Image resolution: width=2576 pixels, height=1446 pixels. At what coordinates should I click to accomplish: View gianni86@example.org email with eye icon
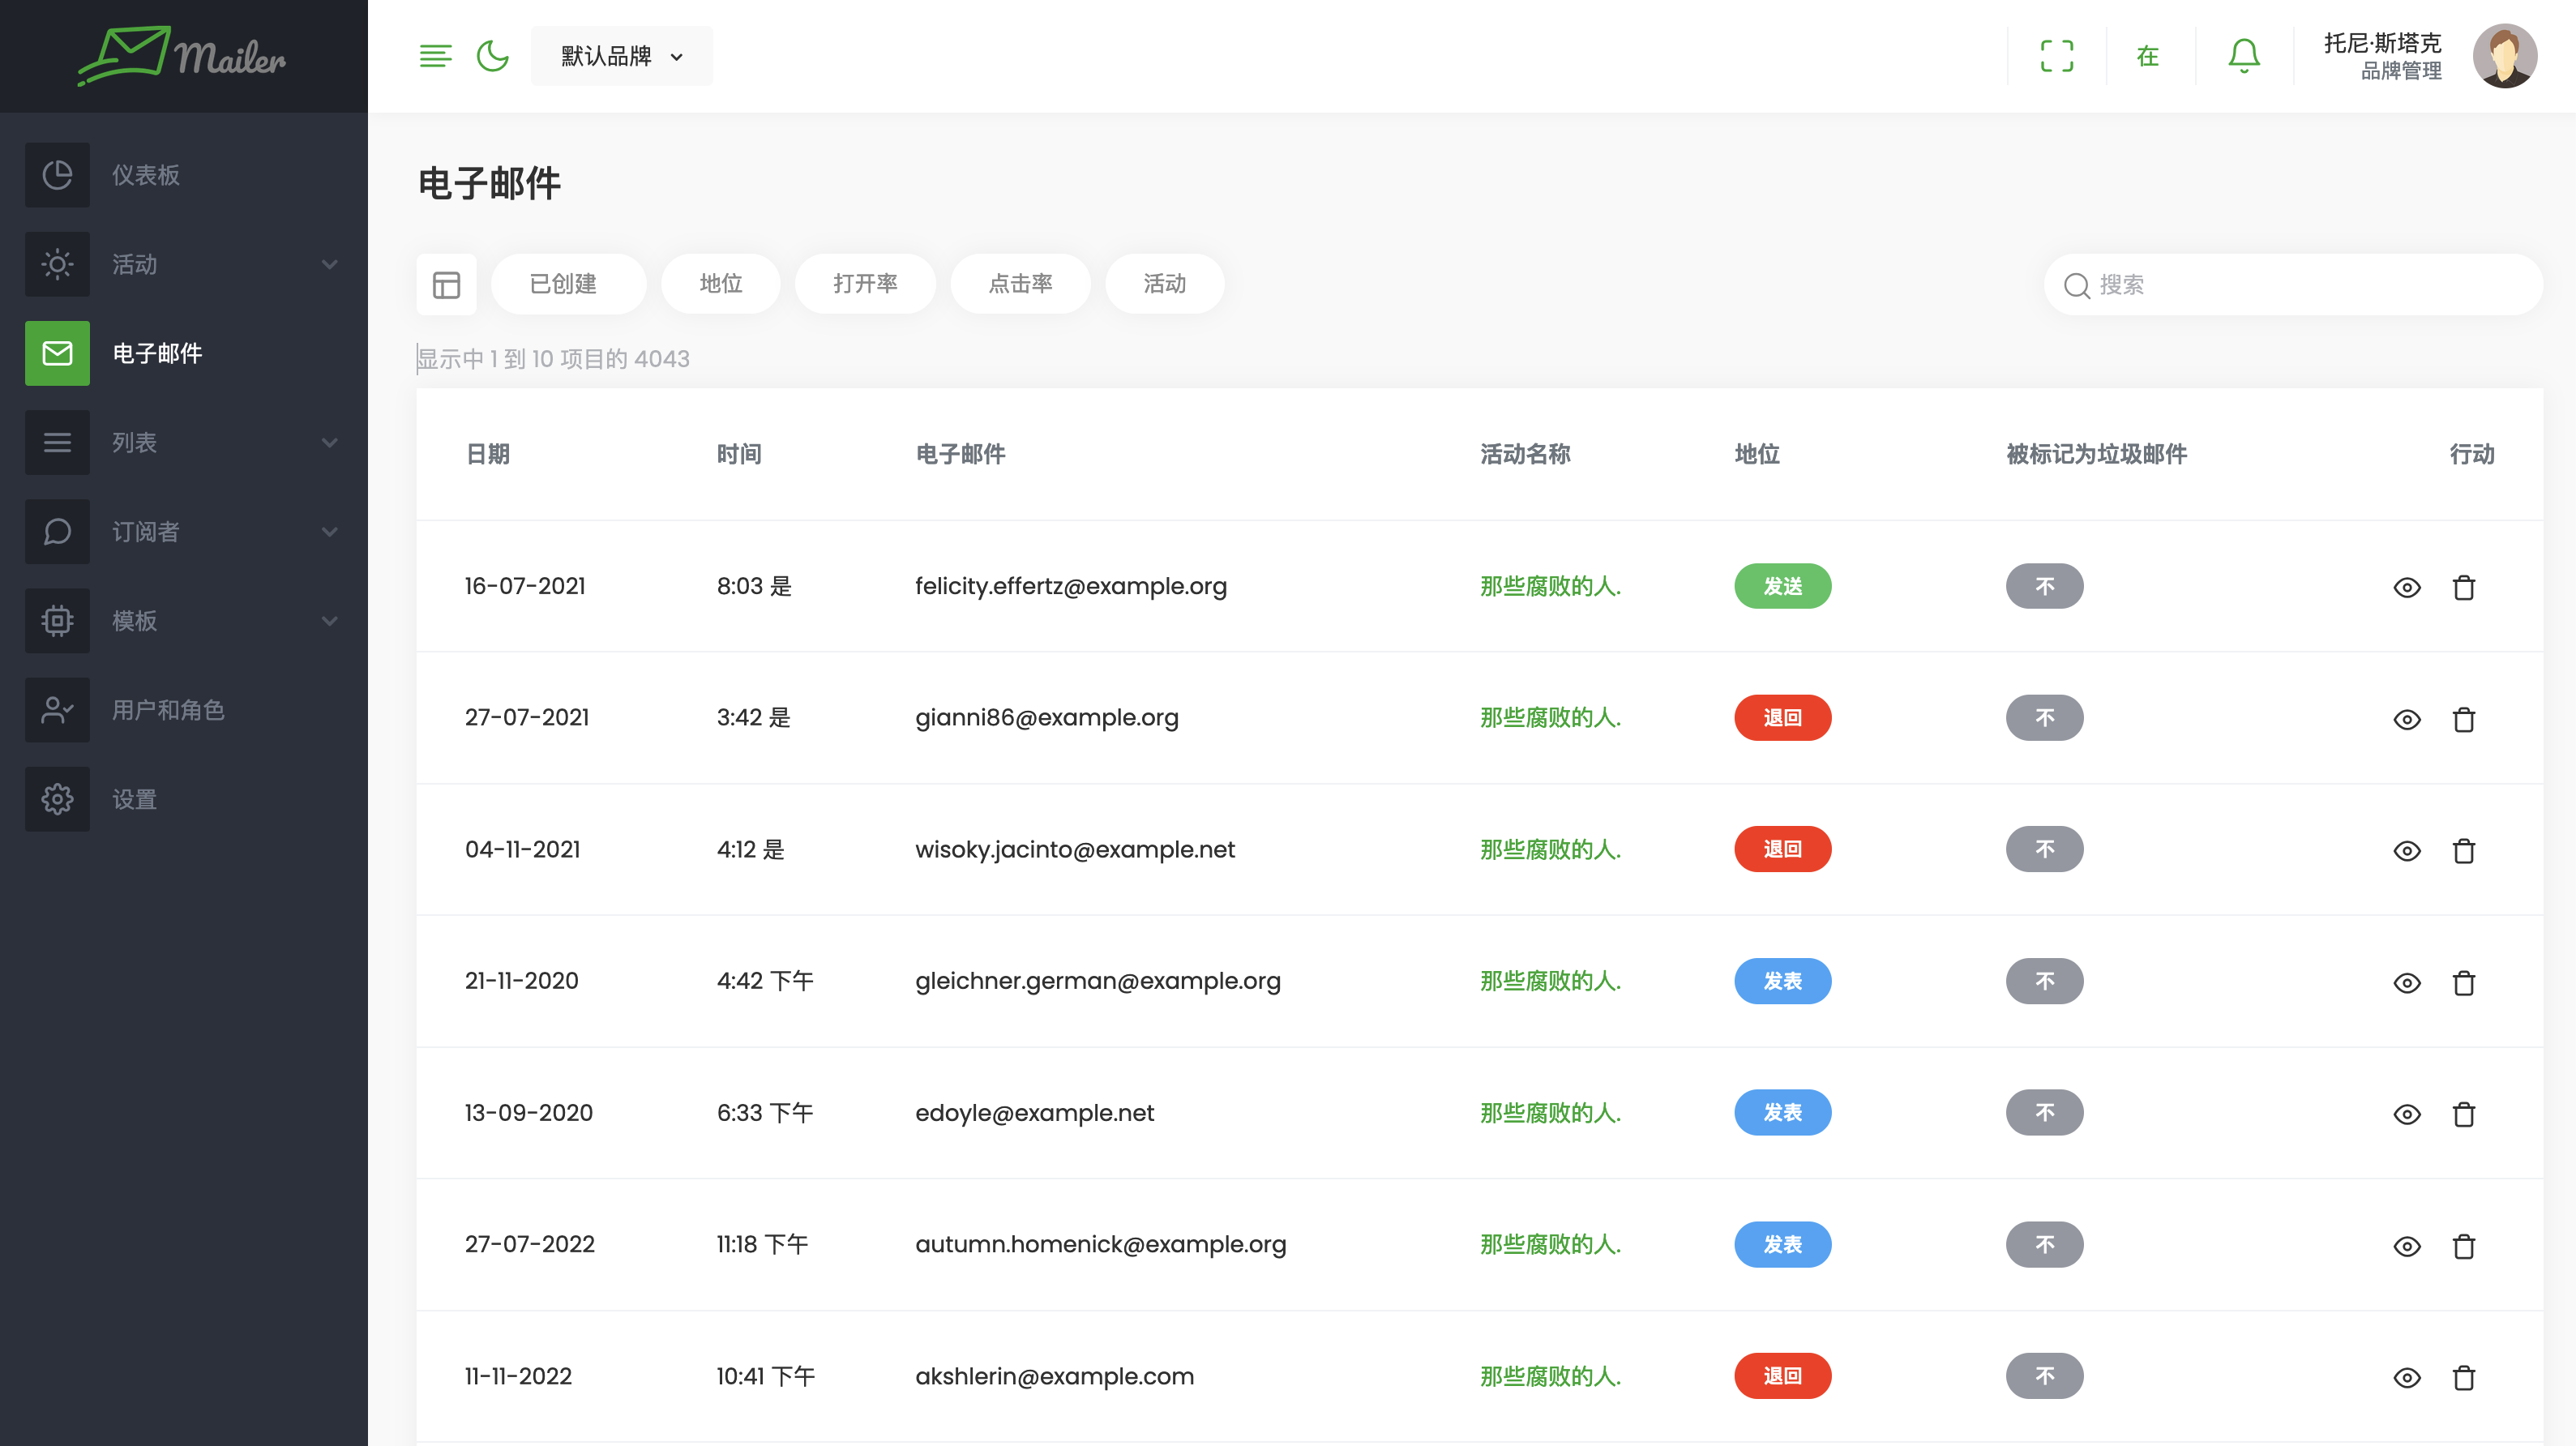pyautogui.click(x=2406, y=720)
